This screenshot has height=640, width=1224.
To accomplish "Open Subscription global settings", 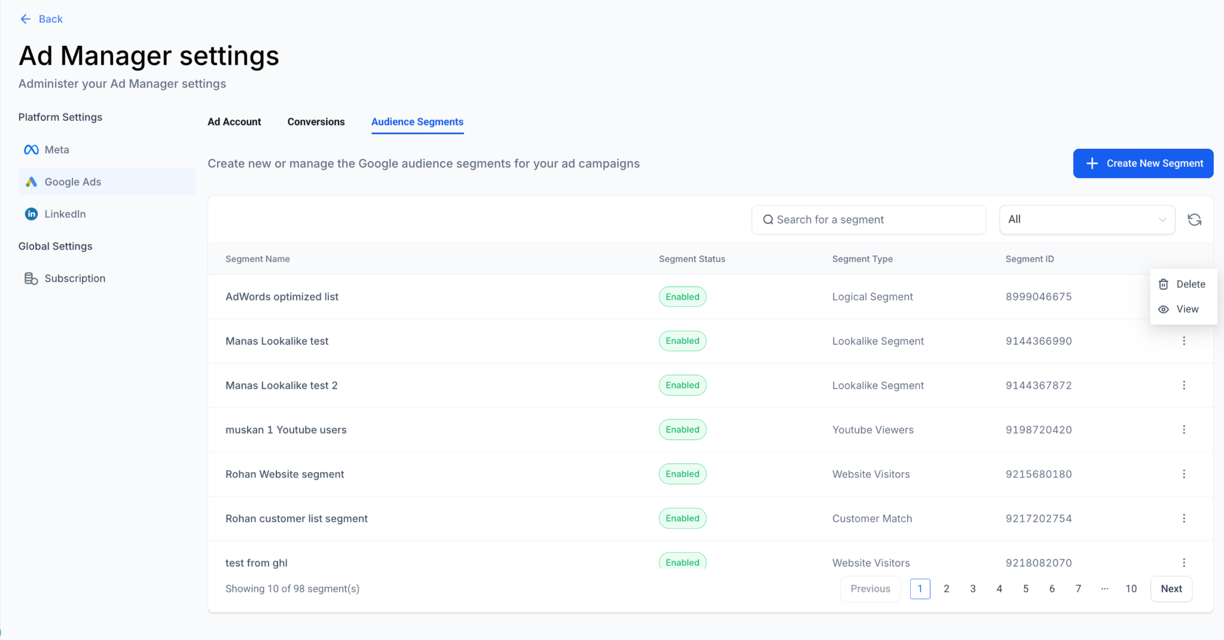I will [74, 278].
